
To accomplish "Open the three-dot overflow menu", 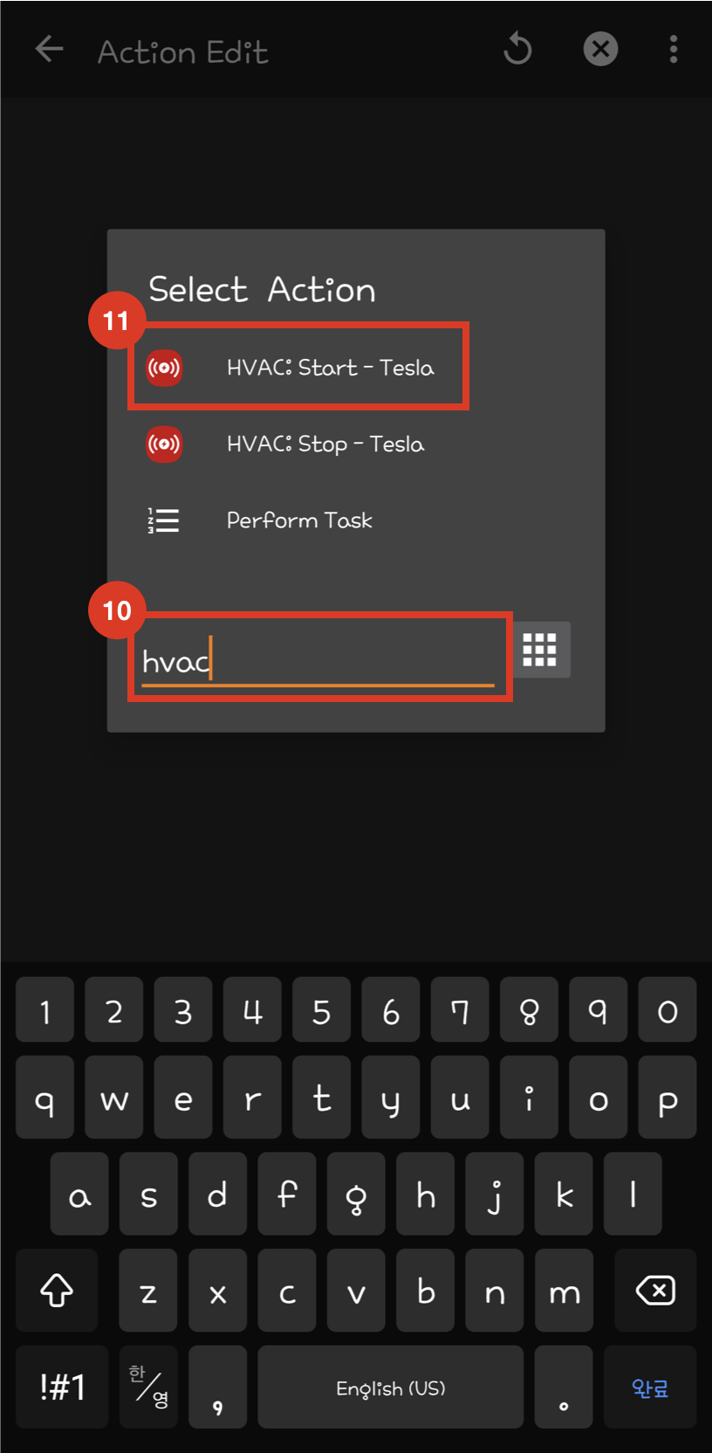I will pyautogui.click(x=674, y=49).
